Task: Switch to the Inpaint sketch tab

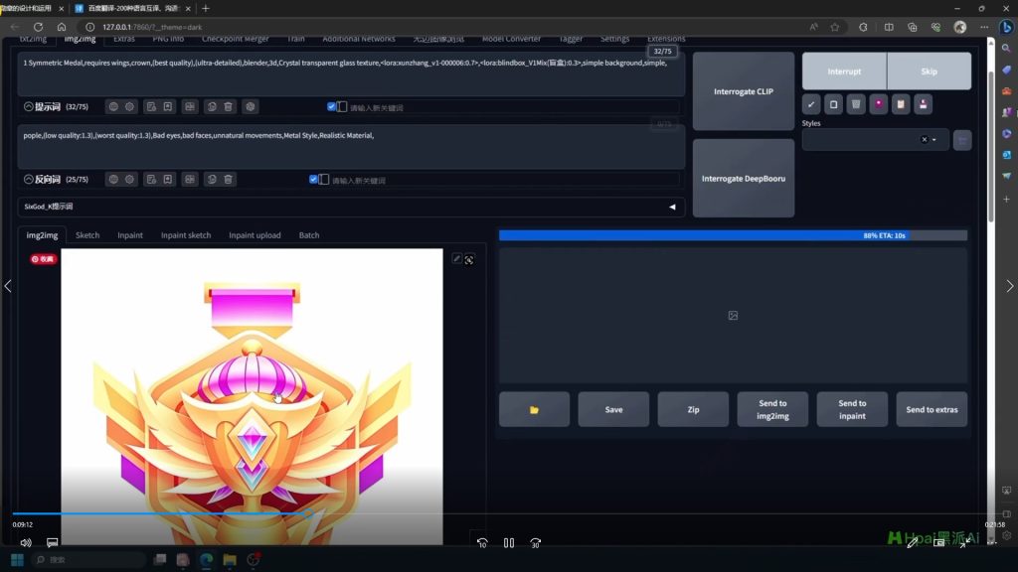Action: 186,235
